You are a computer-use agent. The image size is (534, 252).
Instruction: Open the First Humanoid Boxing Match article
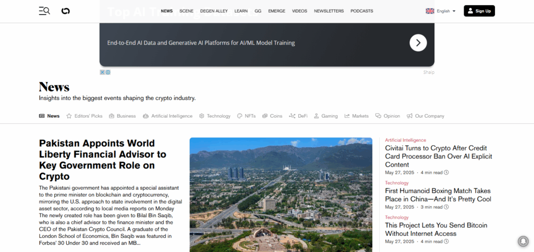[438, 195]
